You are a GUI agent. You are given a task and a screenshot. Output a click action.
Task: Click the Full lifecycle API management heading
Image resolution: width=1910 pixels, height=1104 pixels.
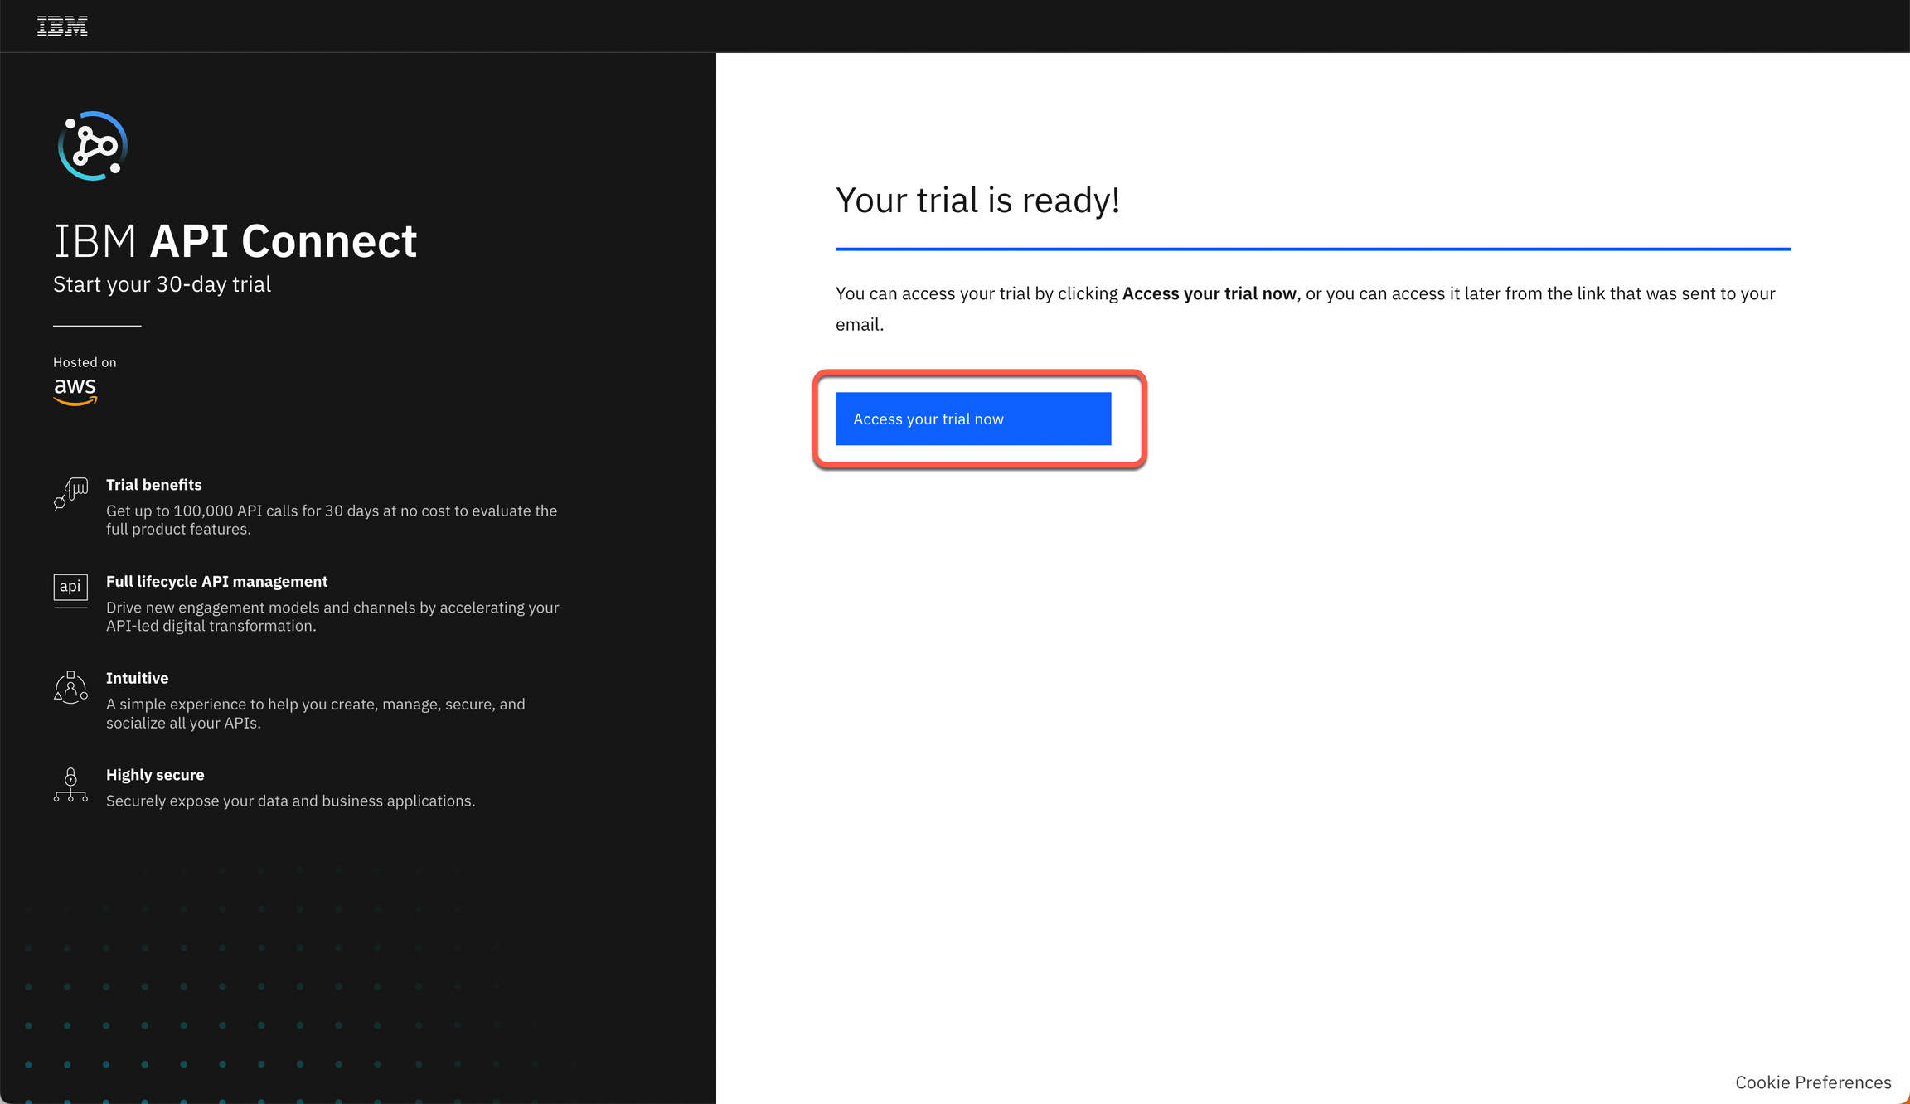(216, 581)
